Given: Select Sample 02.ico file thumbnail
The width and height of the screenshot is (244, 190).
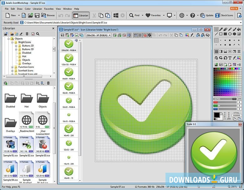Looking at the screenshot, I should [27, 146].
